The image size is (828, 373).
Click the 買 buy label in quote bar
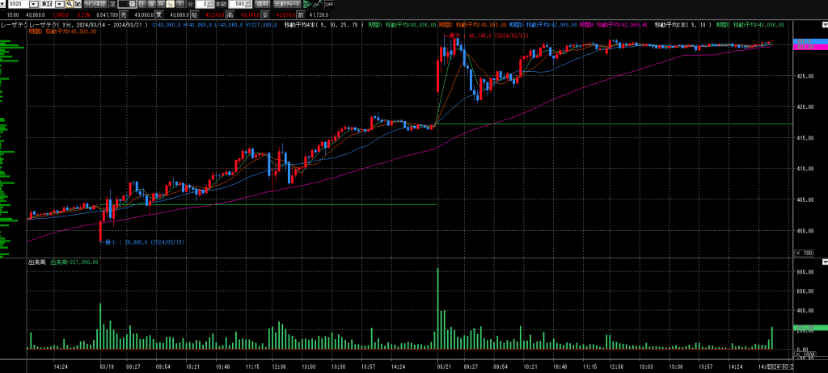pyautogui.click(x=158, y=15)
